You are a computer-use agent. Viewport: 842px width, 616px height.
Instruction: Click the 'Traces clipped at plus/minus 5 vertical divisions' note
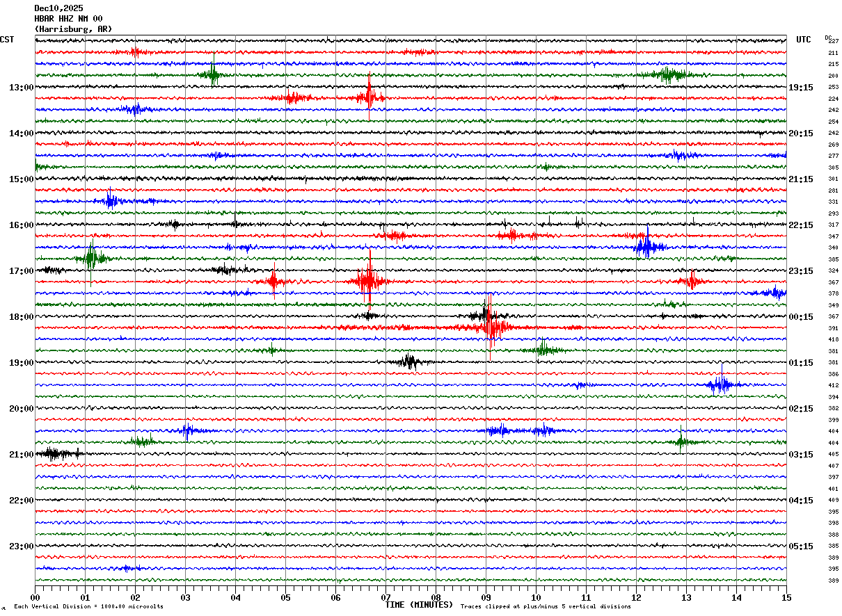[x=546, y=607]
